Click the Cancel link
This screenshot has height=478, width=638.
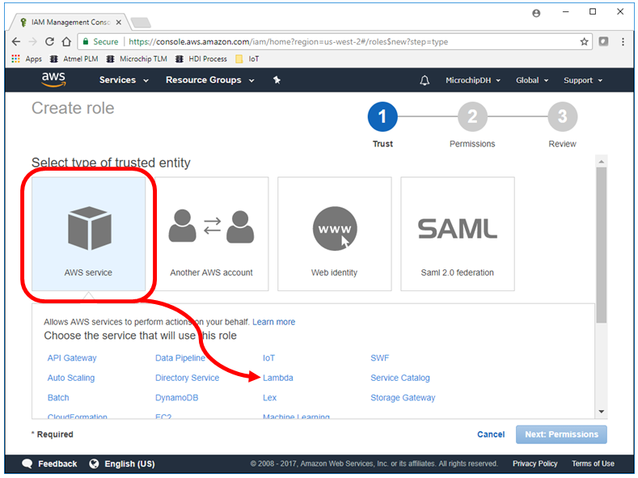(x=491, y=434)
